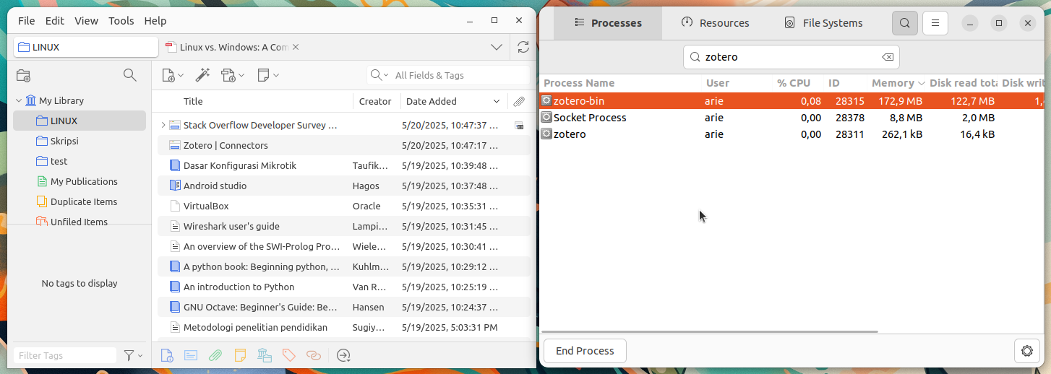1051x374 pixels.
Task: Open the Related items link icon
Action: tap(313, 355)
